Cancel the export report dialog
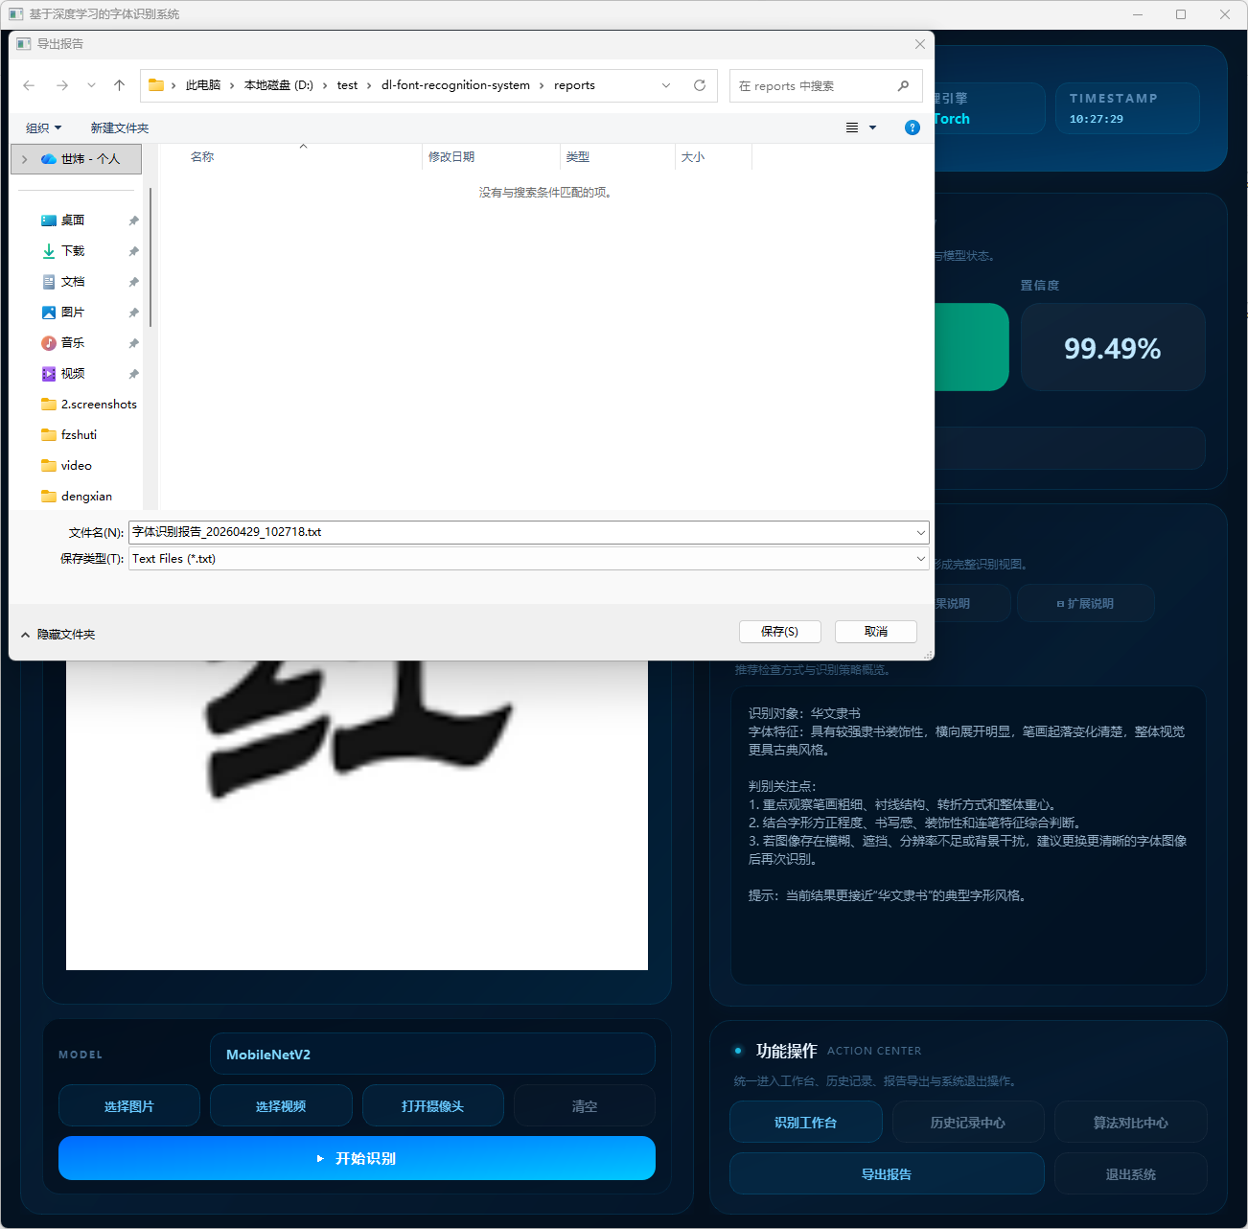The width and height of the screenshot is (1248, 1229). [875, 632]
